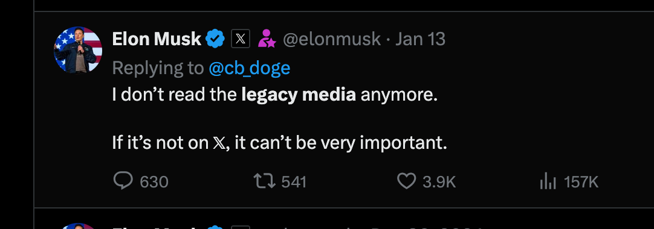
Task: Open Elon Musk's profile picture
Action: click(x=78, y=50)
